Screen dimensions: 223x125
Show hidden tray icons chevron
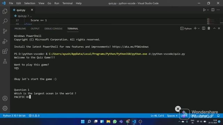pyautogui.click(x=179, y=122)
